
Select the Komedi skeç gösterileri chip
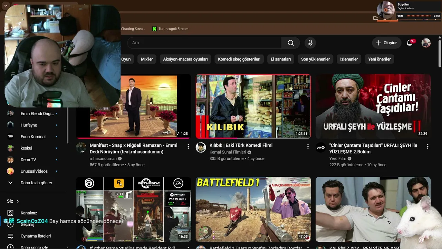point(239,59)
